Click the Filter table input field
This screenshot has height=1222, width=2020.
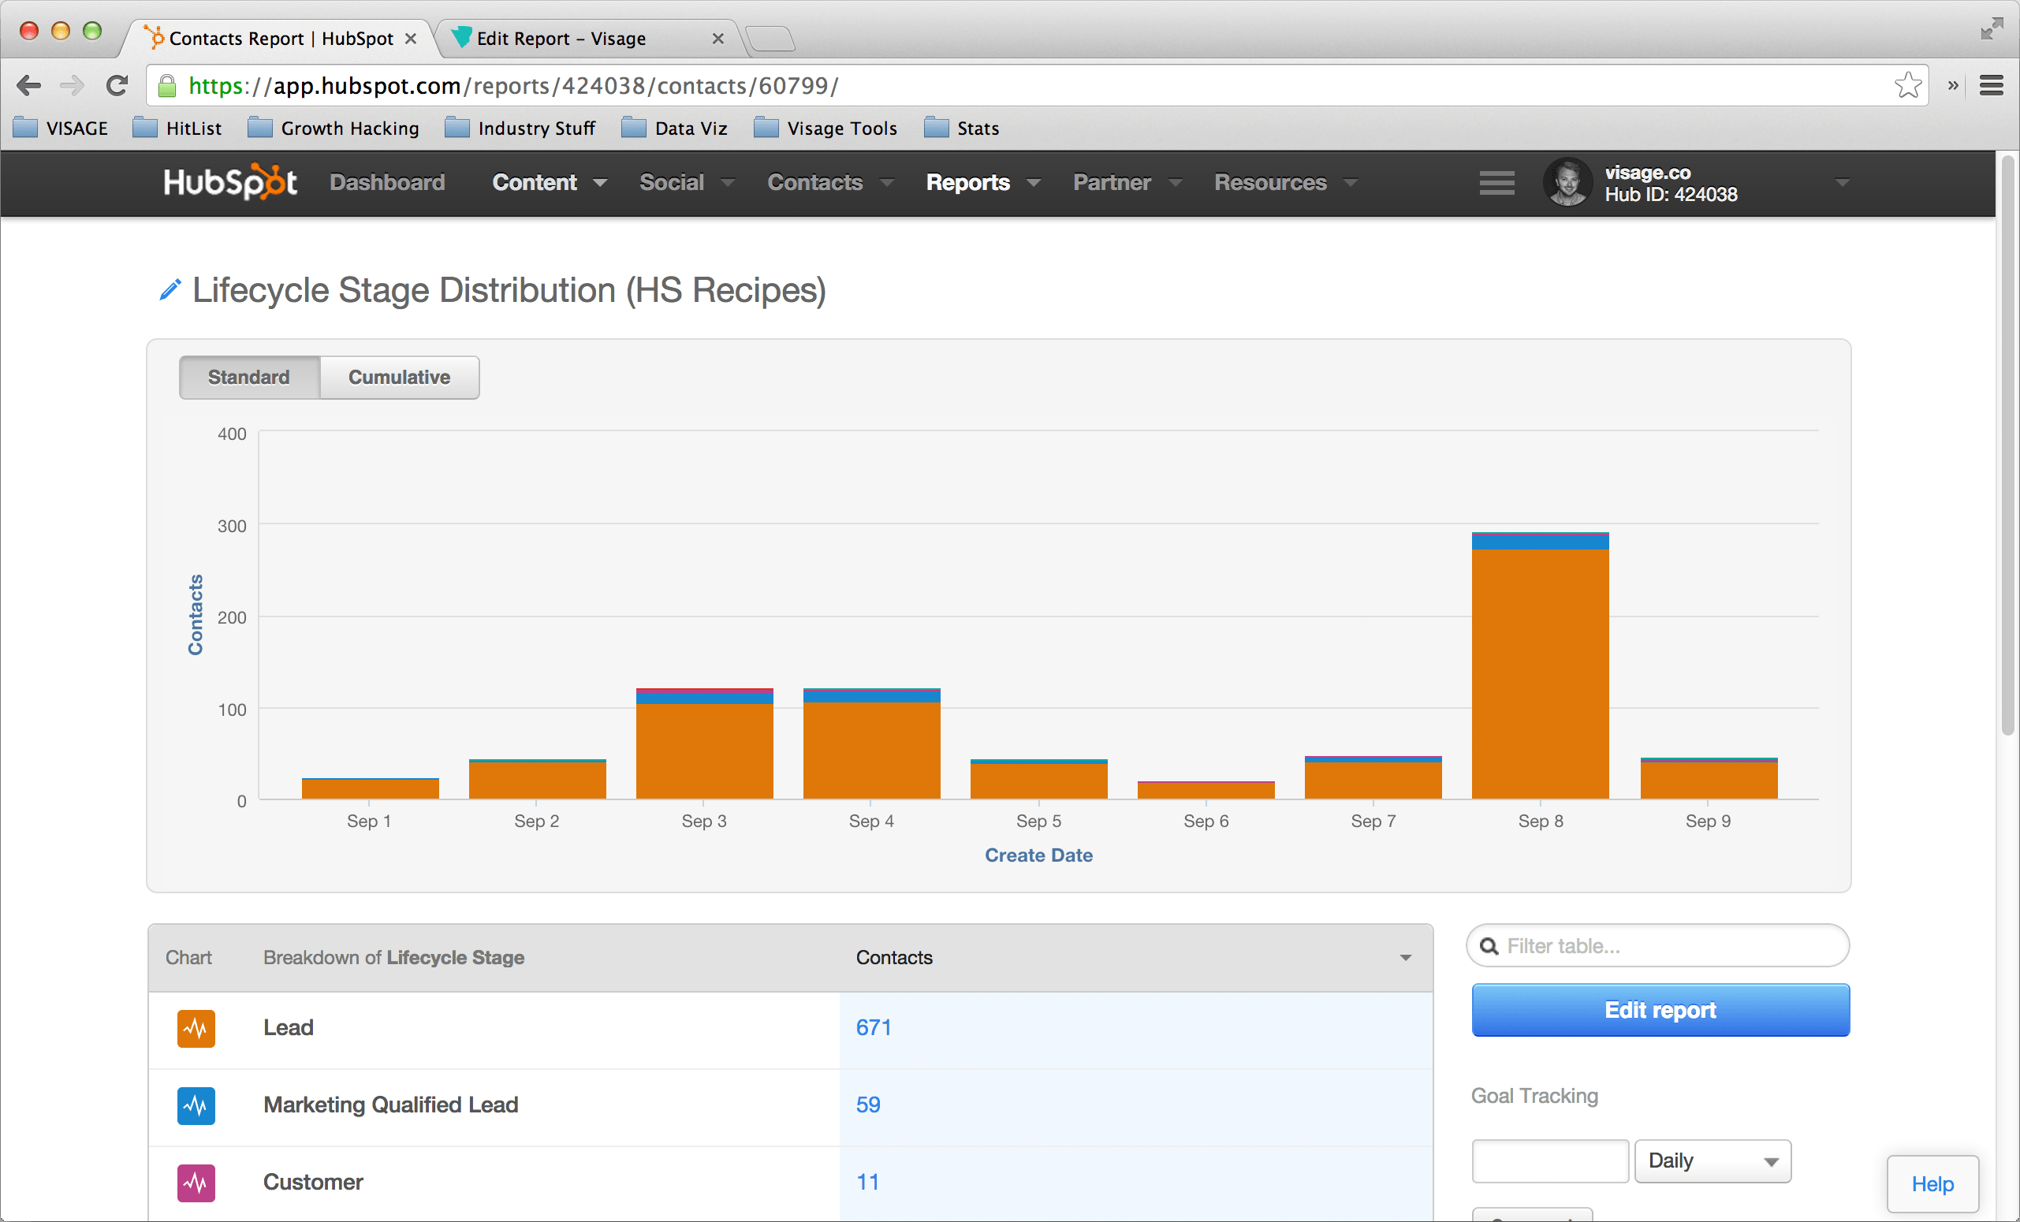coord(1659,946)
